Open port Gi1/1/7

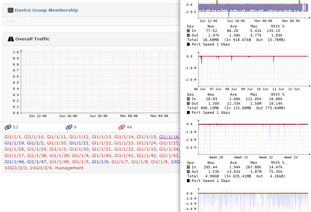(120, 162)
